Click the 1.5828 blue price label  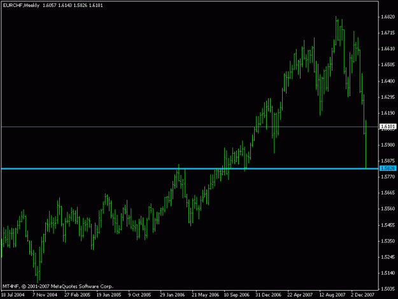tap(388, 168)
